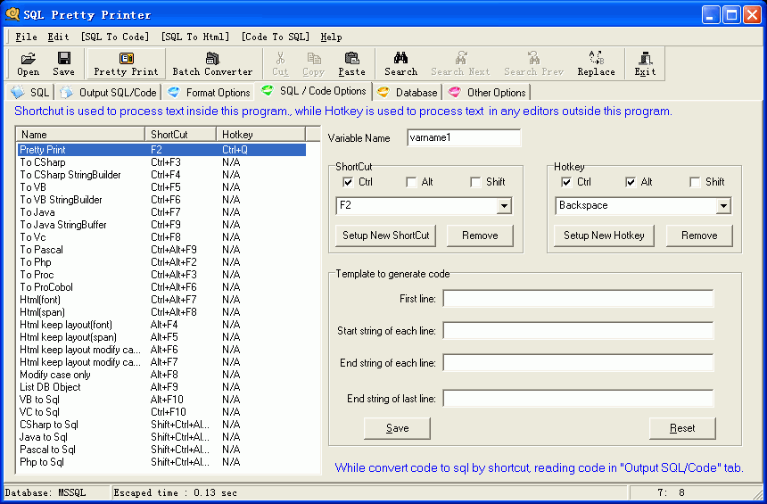Click the Cut scissors icon
This screenshot has width=767, height=504.
[280, 63]
